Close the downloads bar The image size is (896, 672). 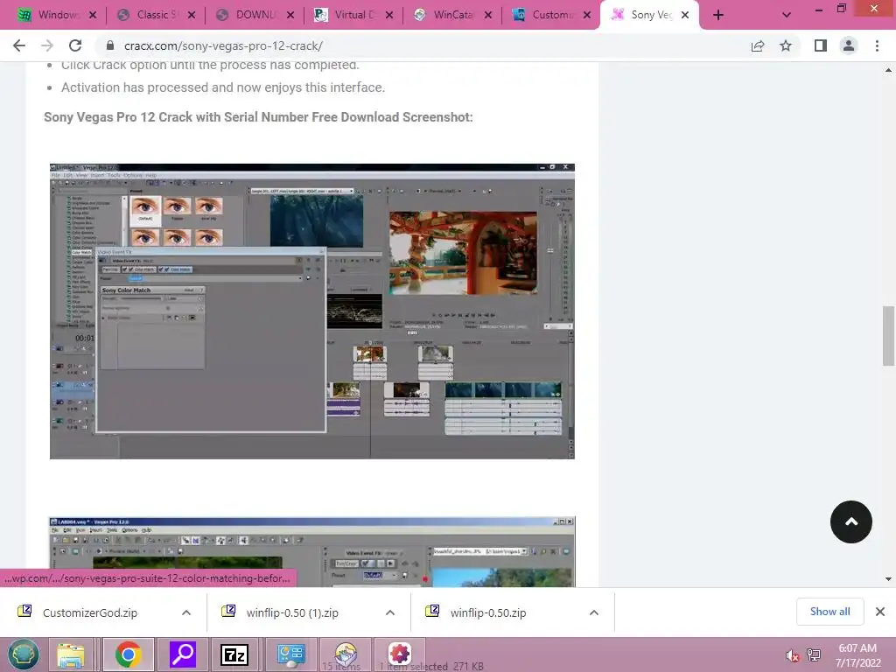pyautogui.click(x=880, y=612)
